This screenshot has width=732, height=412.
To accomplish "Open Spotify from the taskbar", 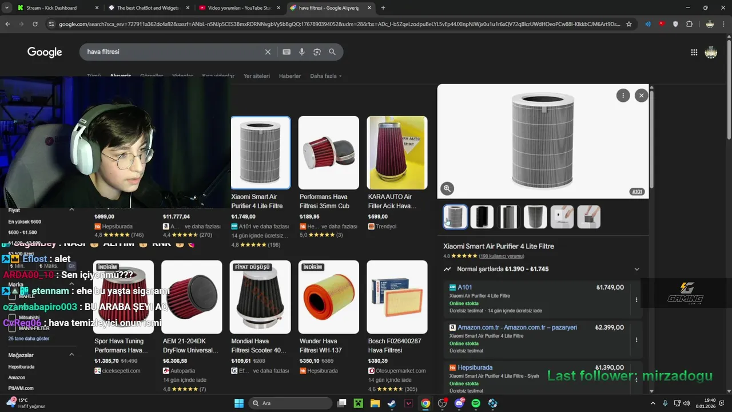I will click(476, 403).
